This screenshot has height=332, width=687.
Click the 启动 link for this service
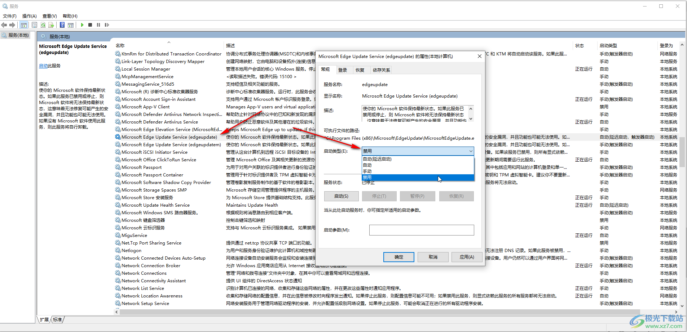[43, 66]
